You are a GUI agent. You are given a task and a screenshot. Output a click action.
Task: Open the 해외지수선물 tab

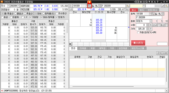click(x=138, y=48)
